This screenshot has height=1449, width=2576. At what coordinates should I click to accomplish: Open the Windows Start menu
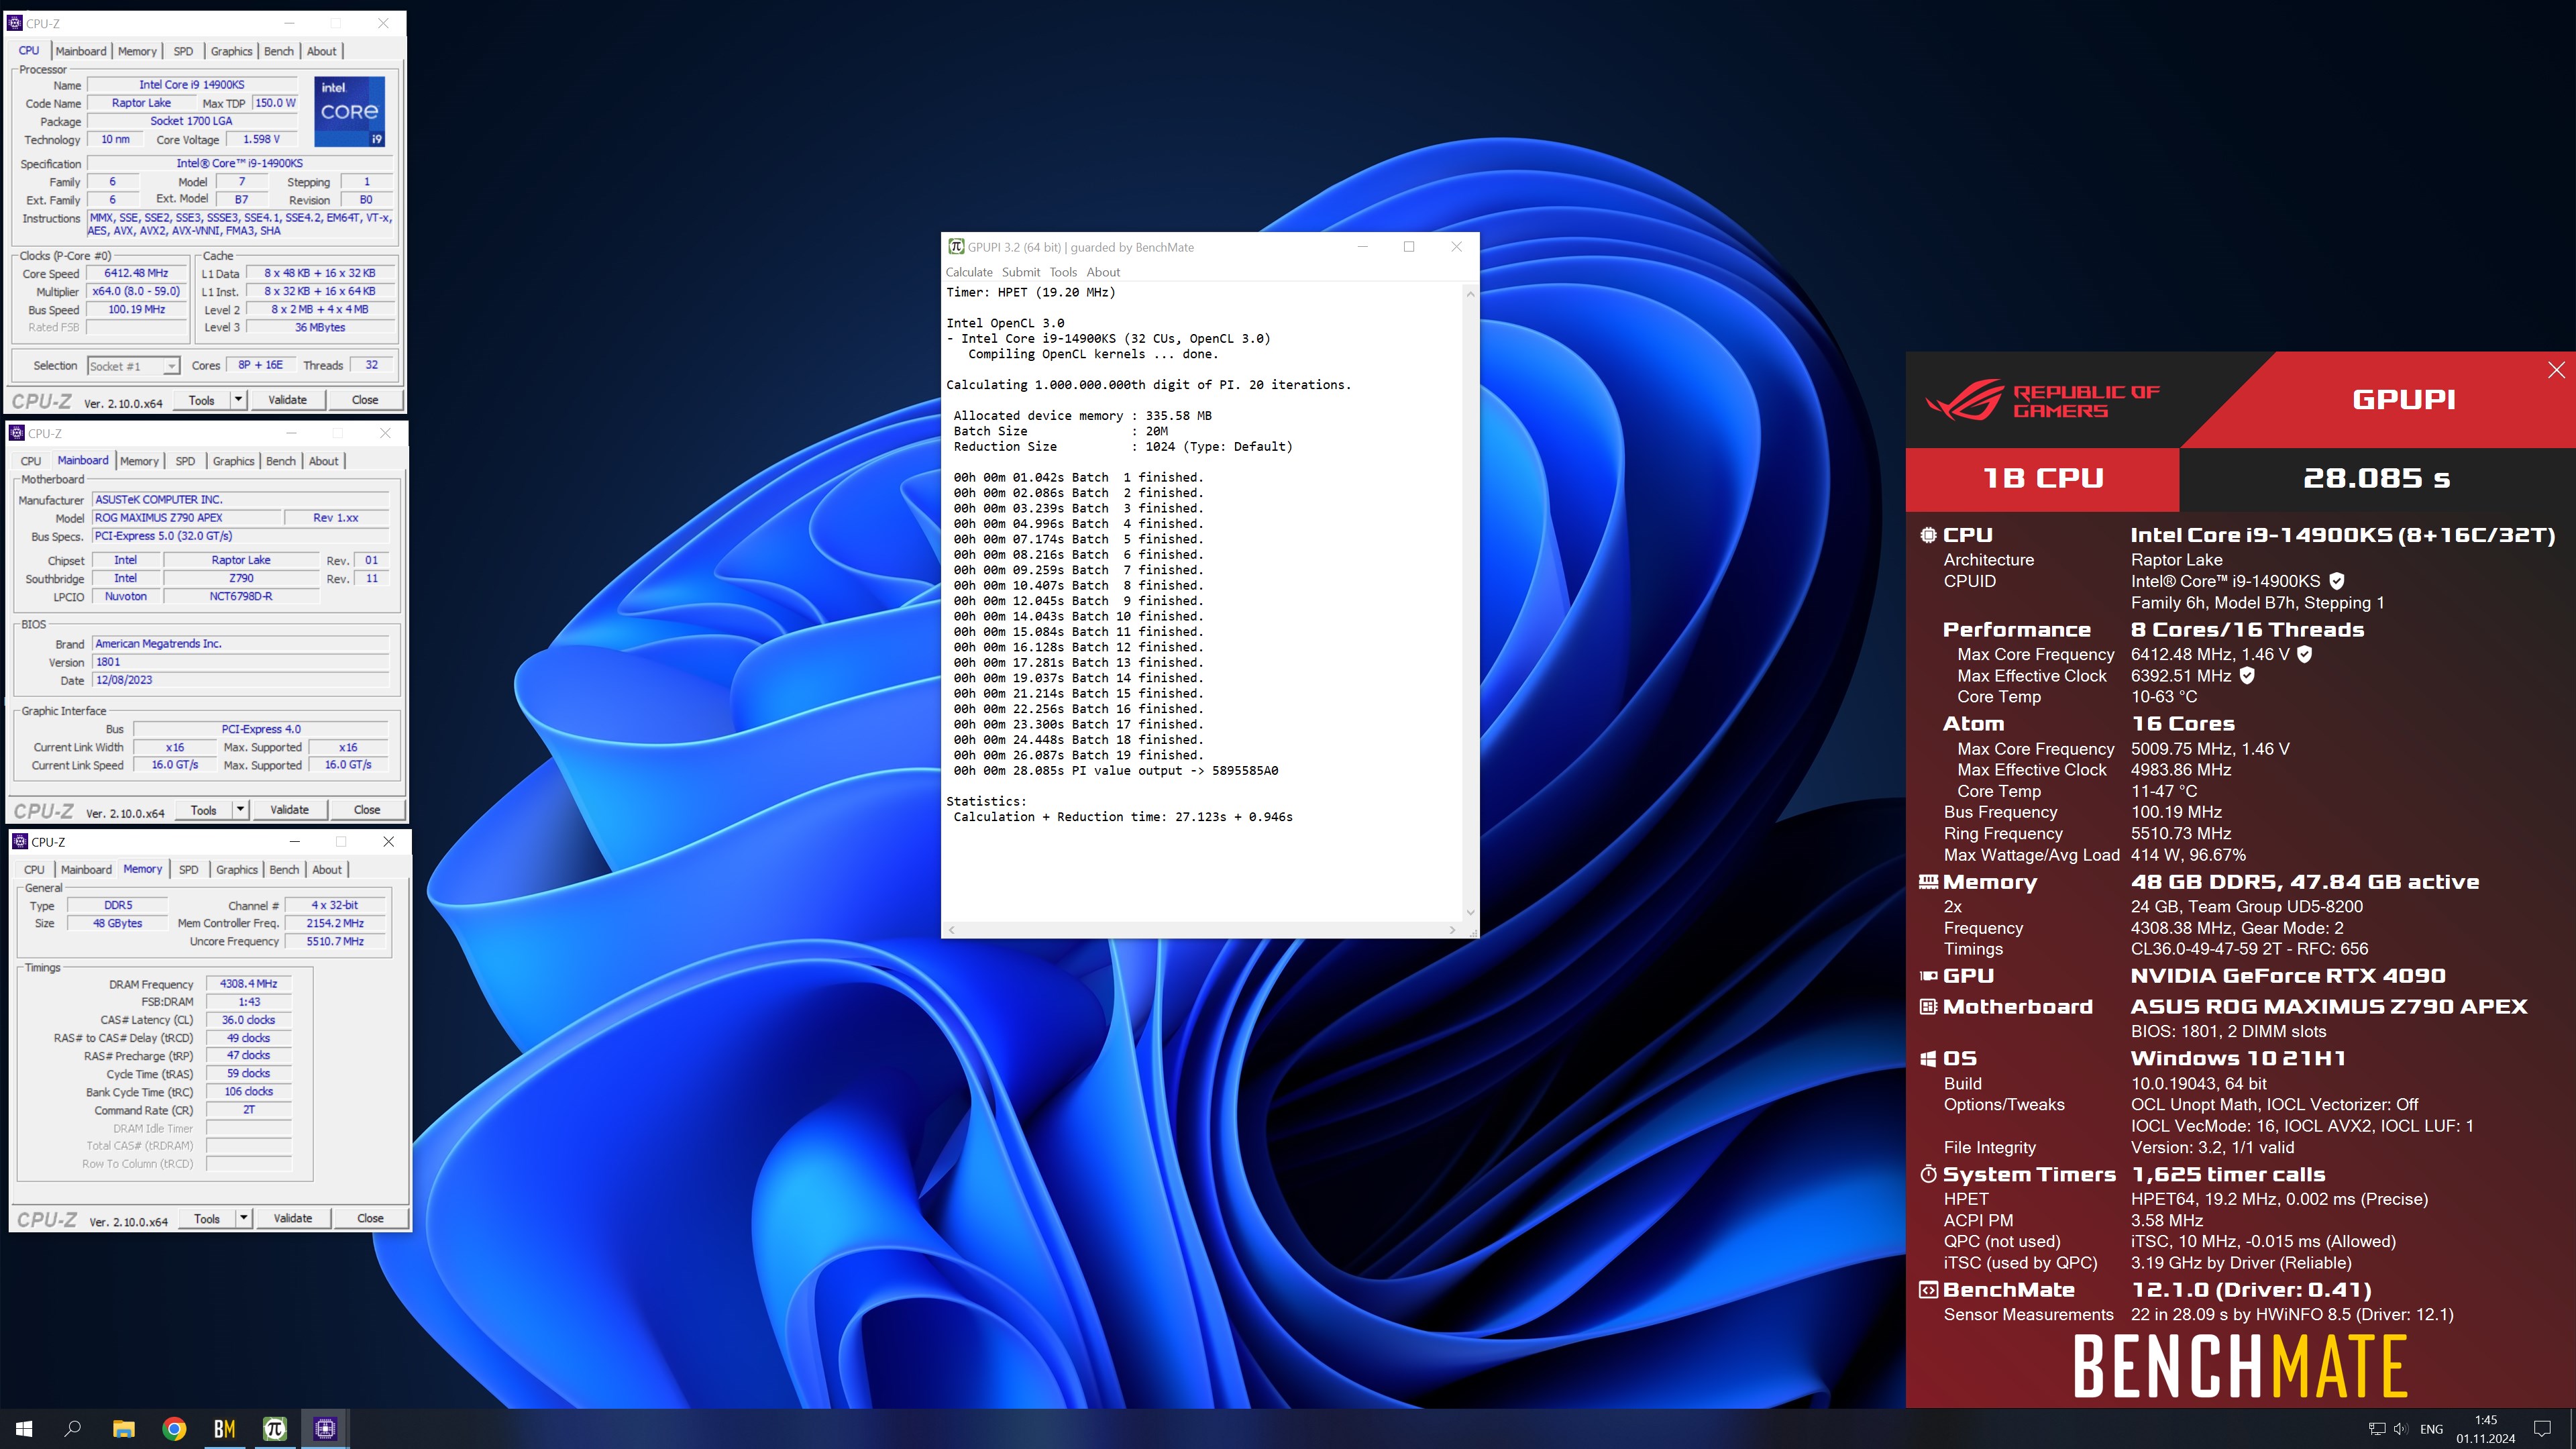point(24,1428)
